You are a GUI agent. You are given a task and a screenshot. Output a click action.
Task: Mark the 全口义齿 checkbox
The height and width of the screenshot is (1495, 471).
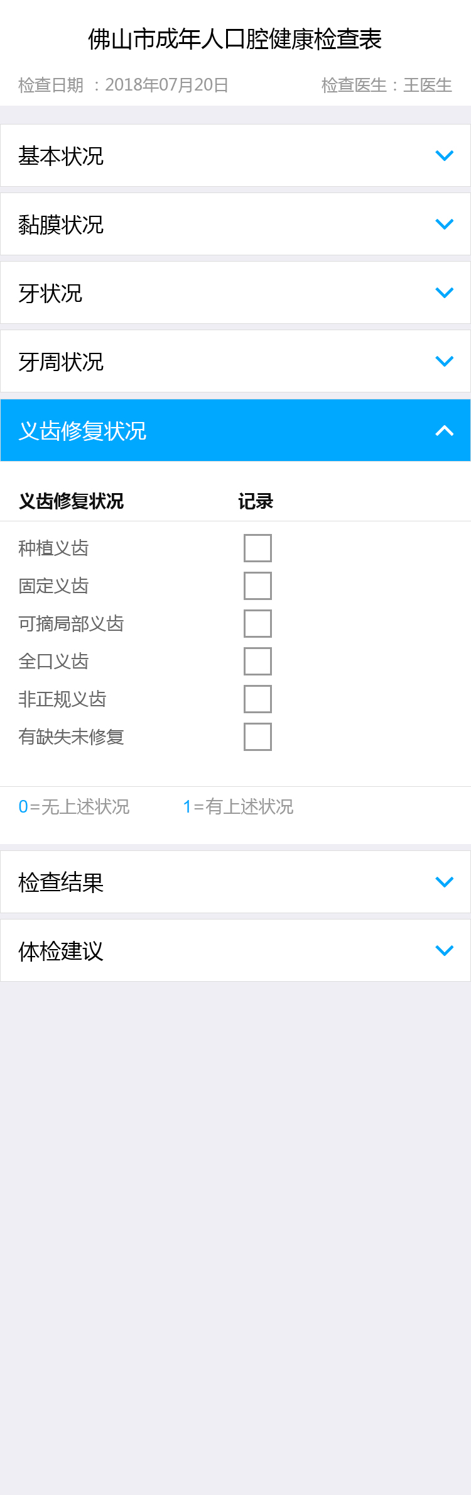pyautogui.click(x=257, y=661)
